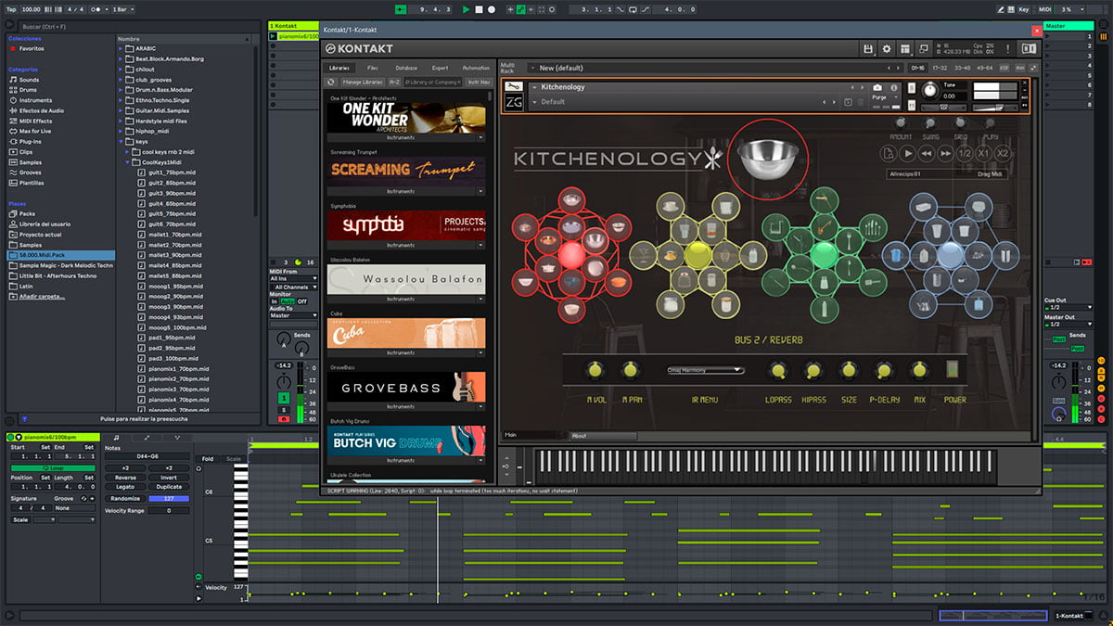
Task: Arm the Ableton transport Record button
Action: pyautogui.click(x=492, y=9)
